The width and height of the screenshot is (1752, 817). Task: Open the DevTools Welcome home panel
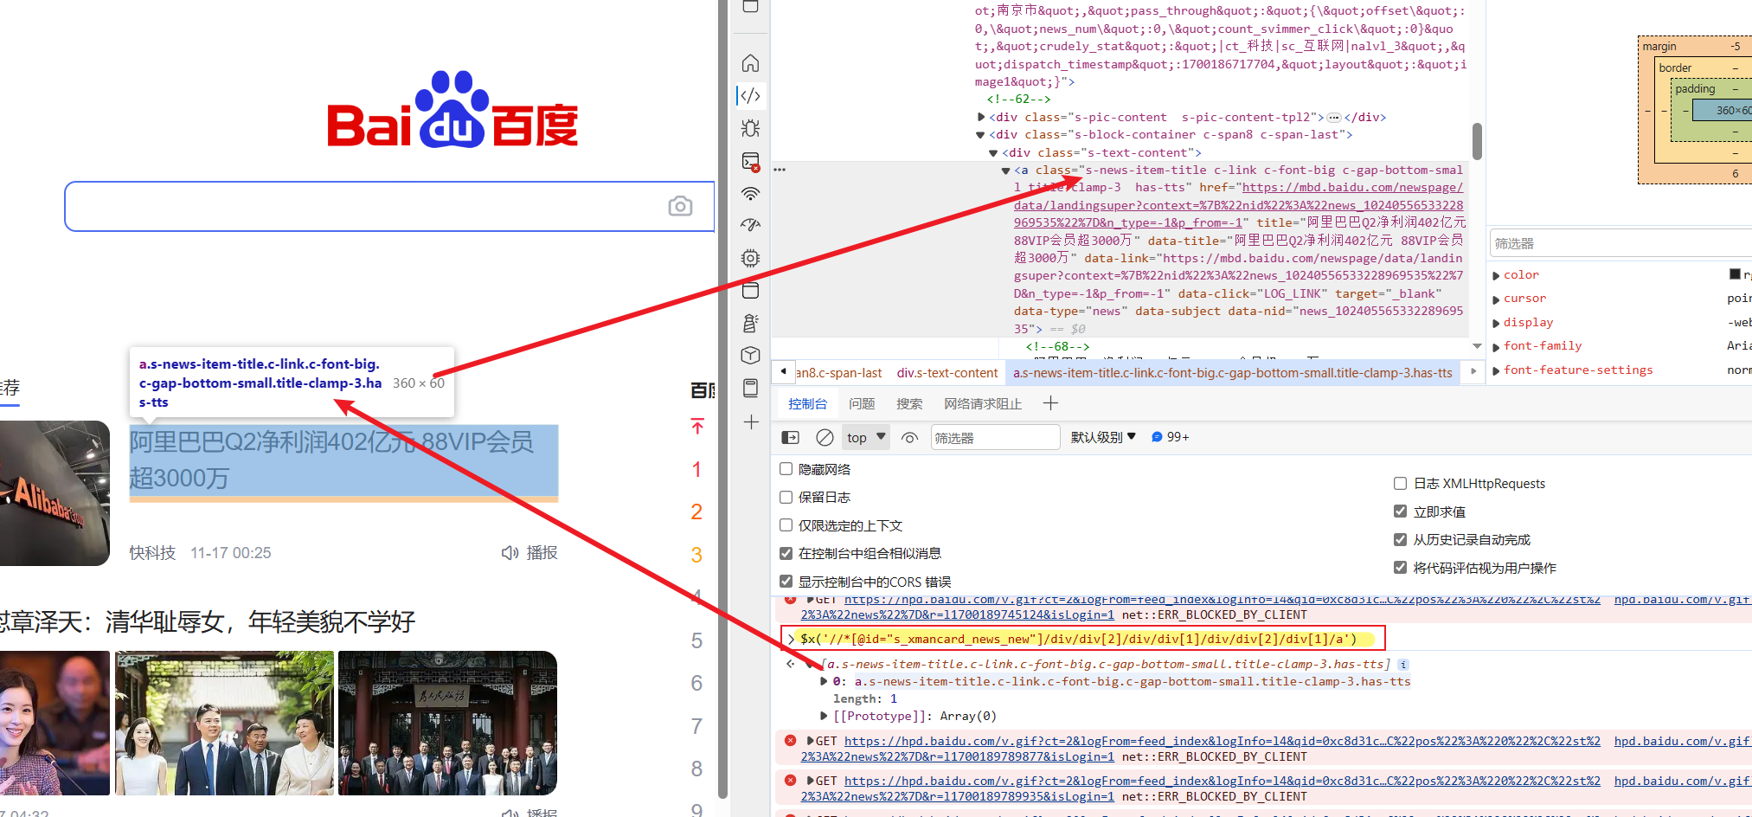(751, 63)
